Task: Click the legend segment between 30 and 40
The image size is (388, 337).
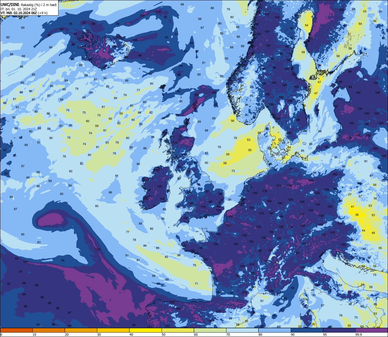Action: (x=113, y=330)
